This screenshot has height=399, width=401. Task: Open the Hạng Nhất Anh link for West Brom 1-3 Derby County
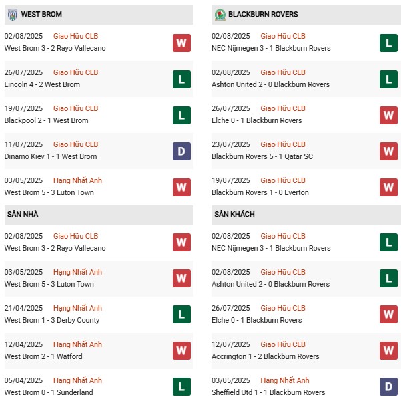(x=77, y=308)
